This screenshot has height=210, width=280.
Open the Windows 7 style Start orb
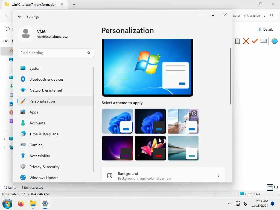point(7,203)
